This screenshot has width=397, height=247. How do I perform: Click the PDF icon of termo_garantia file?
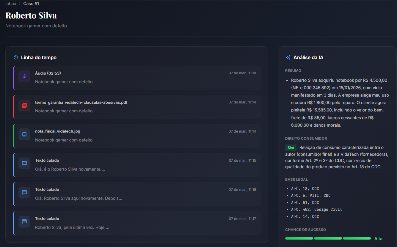coord(24,106)
